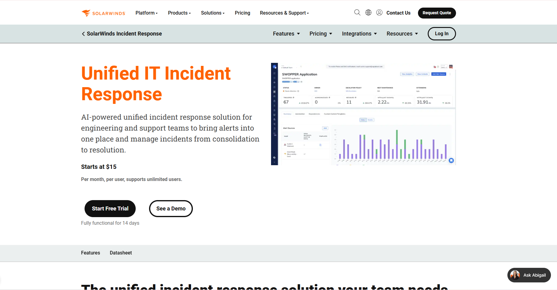The width and height of the screenshot is (557, 290).
Task: Click the "Fully functional for 14 days" text
Action: click(110, 223)
